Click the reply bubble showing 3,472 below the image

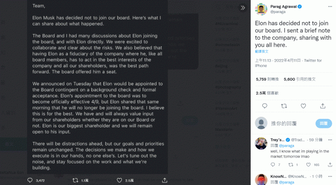coord(36,180)
